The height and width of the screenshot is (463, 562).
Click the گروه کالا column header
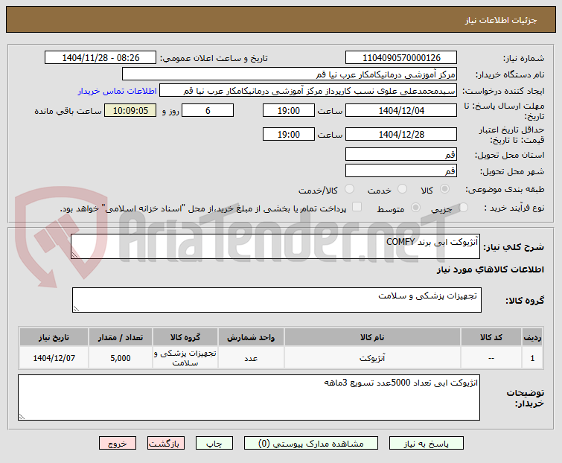185,337
